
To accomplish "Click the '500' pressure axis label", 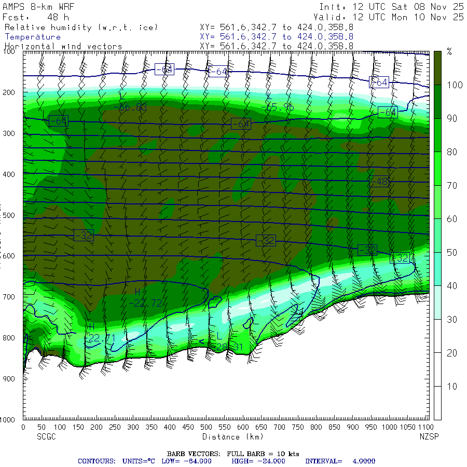I will tap(9, 215).
